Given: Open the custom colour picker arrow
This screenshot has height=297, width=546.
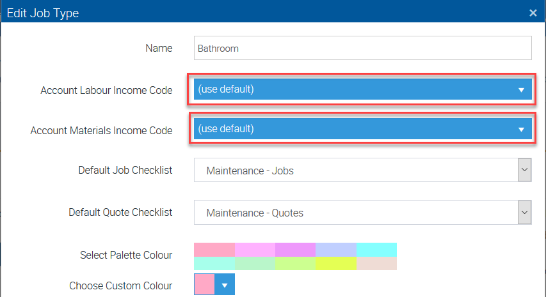Looking at the screenshot, I should (225, 285).
